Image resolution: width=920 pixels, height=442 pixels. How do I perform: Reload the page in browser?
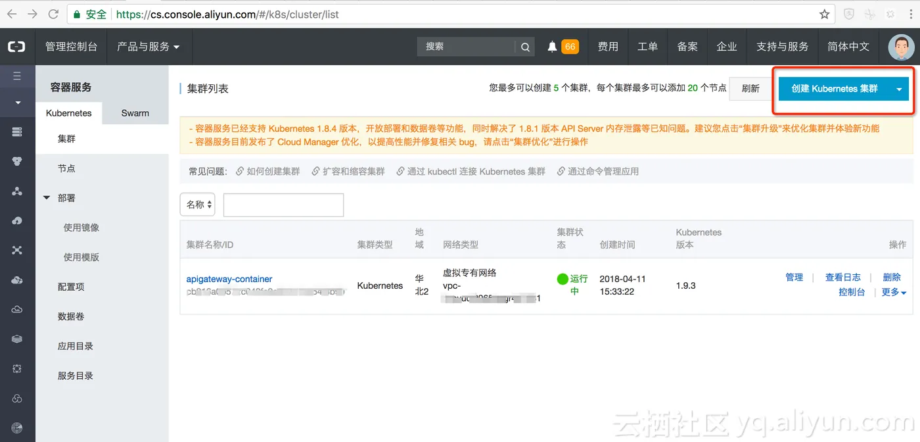[53, 14]
